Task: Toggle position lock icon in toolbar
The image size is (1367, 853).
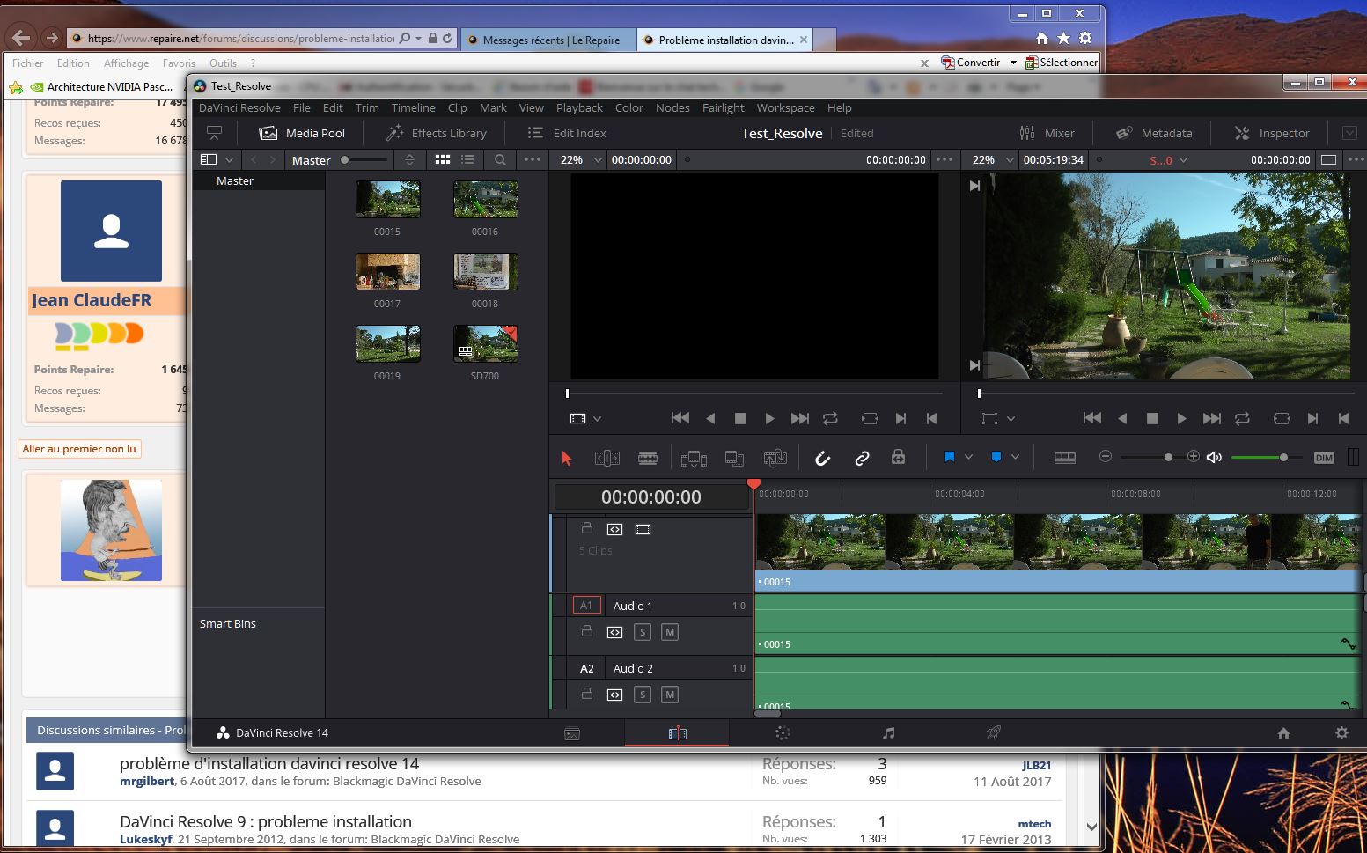Action: point(898,457)
